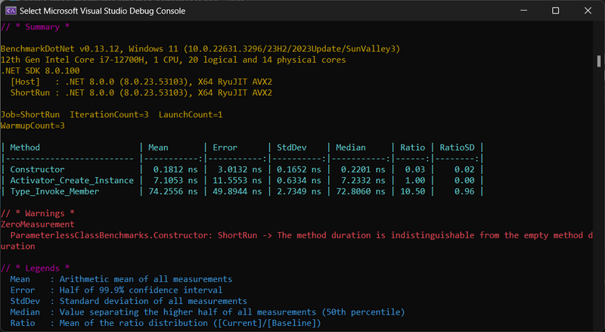Click the Constructor mean '0.1812 ns'

[175, 169]
